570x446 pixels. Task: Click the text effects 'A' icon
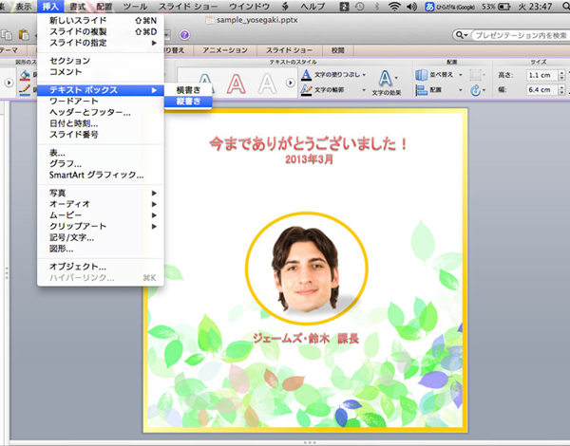(x=387, y=77)
